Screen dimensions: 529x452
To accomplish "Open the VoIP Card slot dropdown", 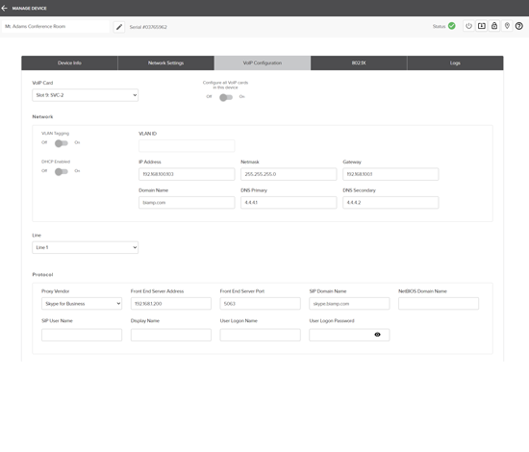I will pyautogui.click(x=85, y=95).
